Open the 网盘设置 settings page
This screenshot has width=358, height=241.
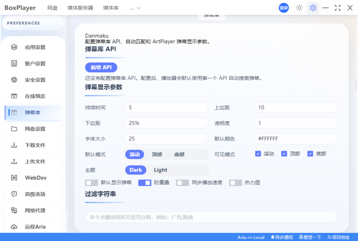coord(33,129)
